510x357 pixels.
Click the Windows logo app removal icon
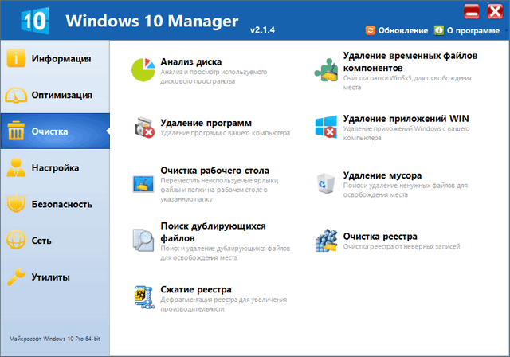326,127
